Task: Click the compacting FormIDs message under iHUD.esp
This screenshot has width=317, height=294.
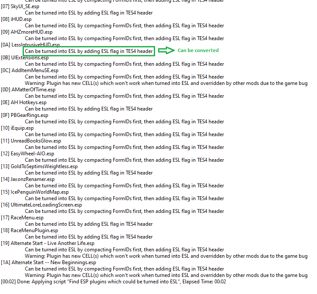Action: [124, 26]
